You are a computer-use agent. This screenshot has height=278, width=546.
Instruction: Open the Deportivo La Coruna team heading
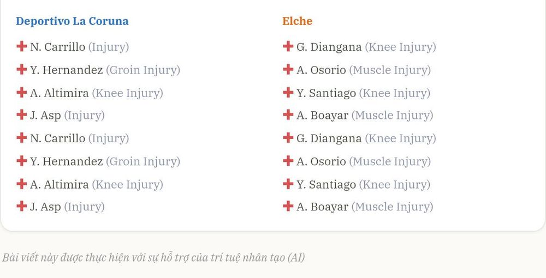72,21
